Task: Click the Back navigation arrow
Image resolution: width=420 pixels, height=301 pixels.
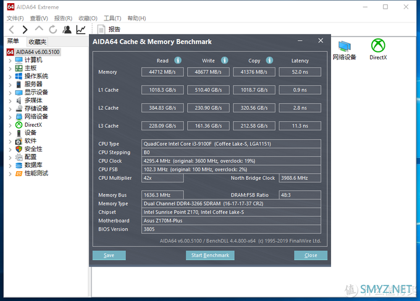Action: click(x=12, y=30)
